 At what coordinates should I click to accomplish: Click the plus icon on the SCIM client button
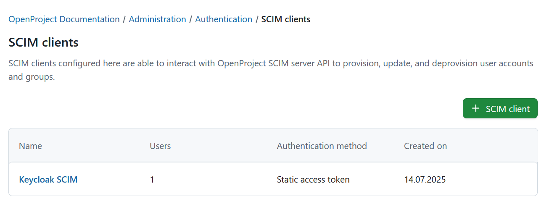pyautogui.click(x=475, y=109)
